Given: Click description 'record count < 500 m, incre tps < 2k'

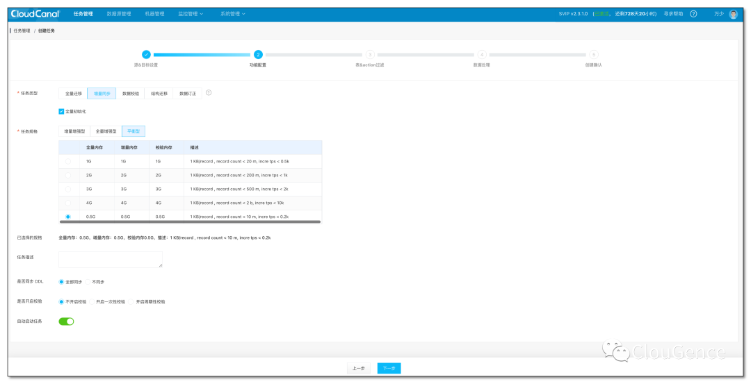Looking at the screenshot, I should (x=252, y=189).
